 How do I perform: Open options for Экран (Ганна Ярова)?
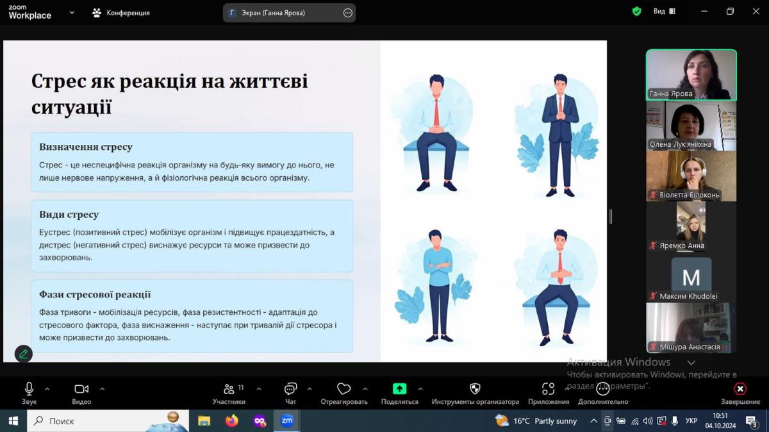click(x=348, y=13)
